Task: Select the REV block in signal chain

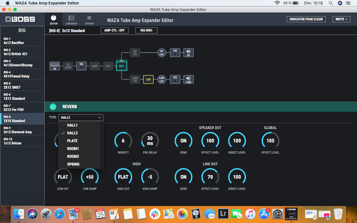Action: coord(121,66)
